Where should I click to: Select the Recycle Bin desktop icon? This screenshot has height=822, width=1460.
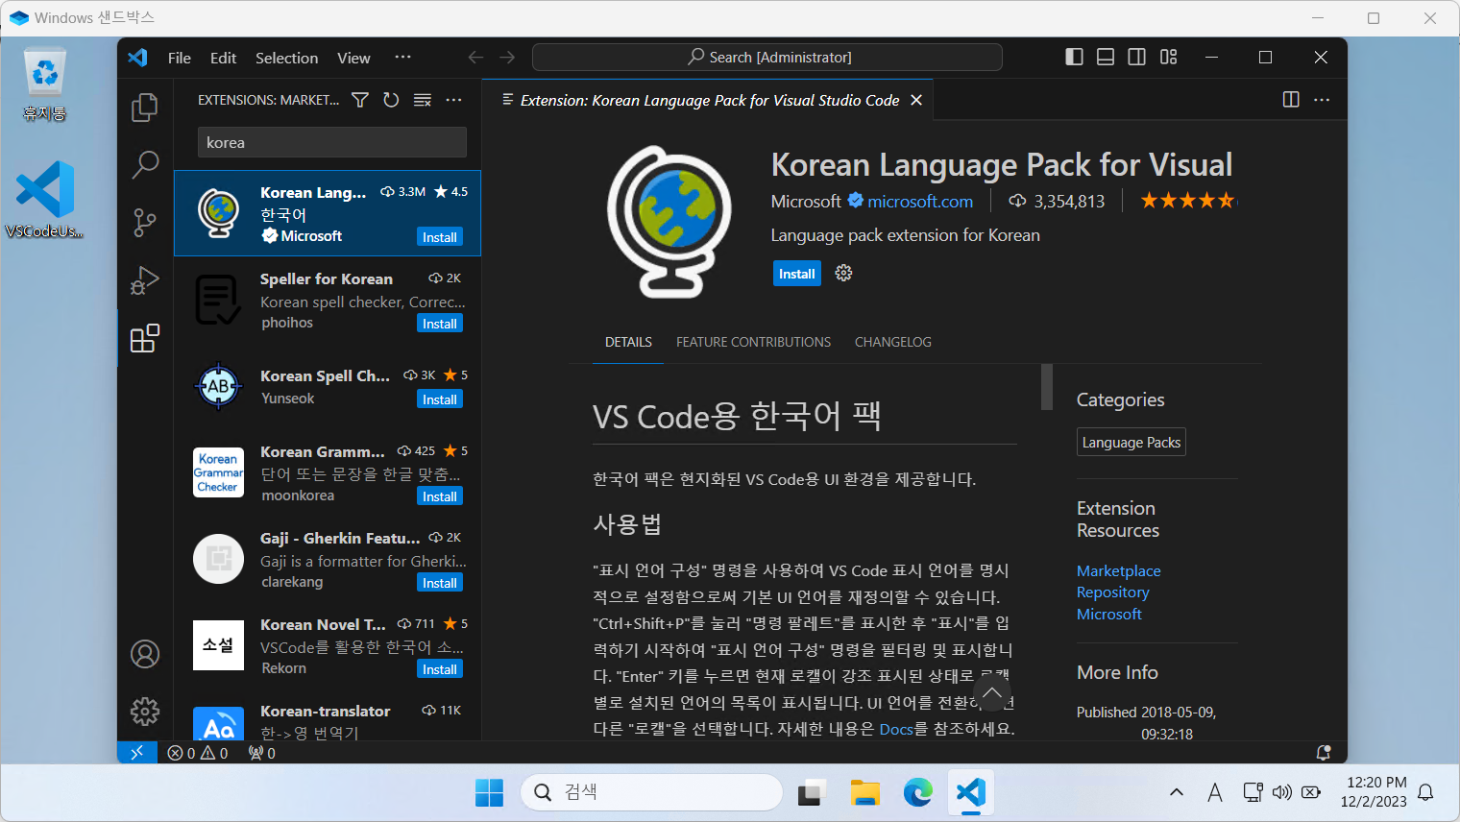point(44,85)
